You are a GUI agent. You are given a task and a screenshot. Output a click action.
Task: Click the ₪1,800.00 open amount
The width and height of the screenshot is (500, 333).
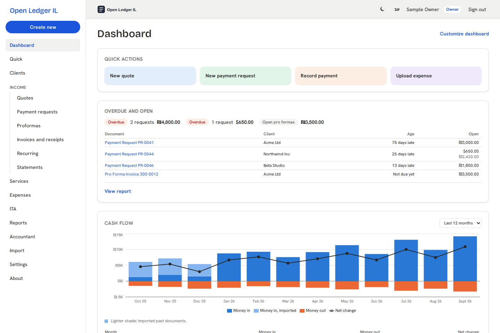click(469, 165)
